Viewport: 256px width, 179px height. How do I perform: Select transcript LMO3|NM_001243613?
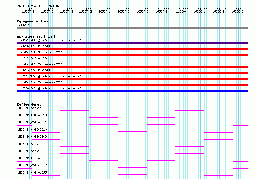[x=32, y=115]
